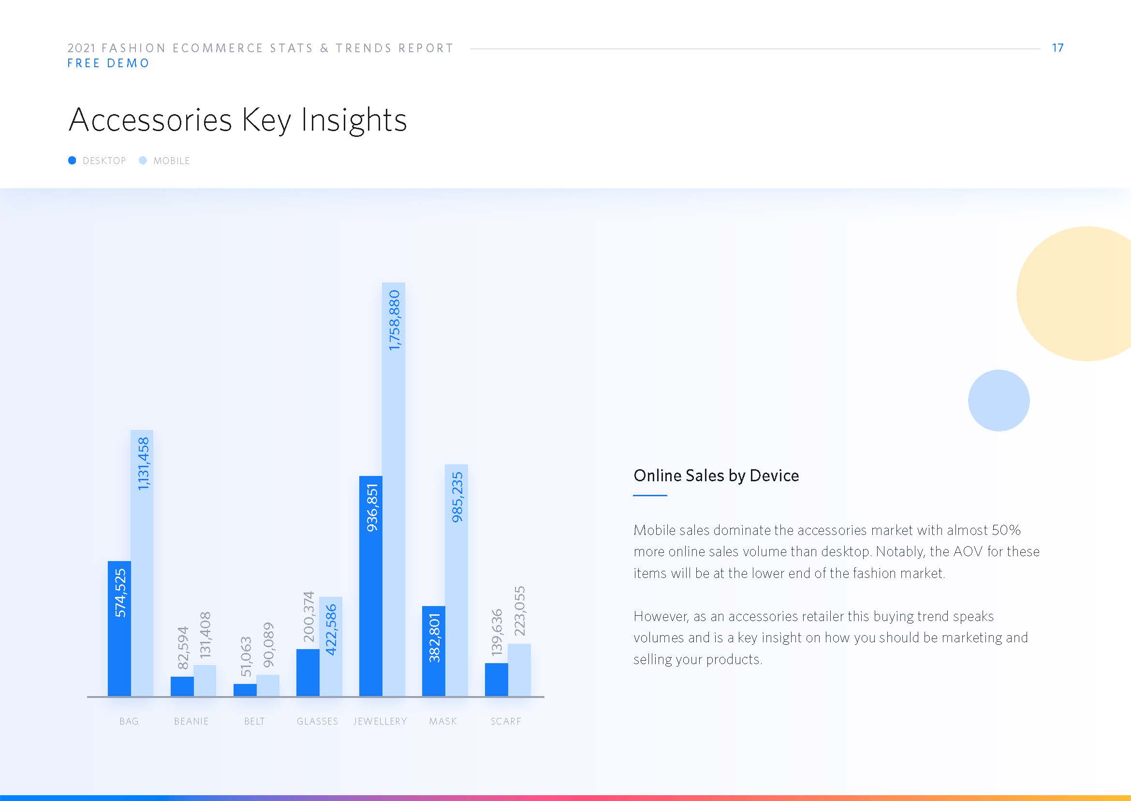Select the Accessories Key Insights heading
Screen dimensions: 1131x801
pos(237,119)
